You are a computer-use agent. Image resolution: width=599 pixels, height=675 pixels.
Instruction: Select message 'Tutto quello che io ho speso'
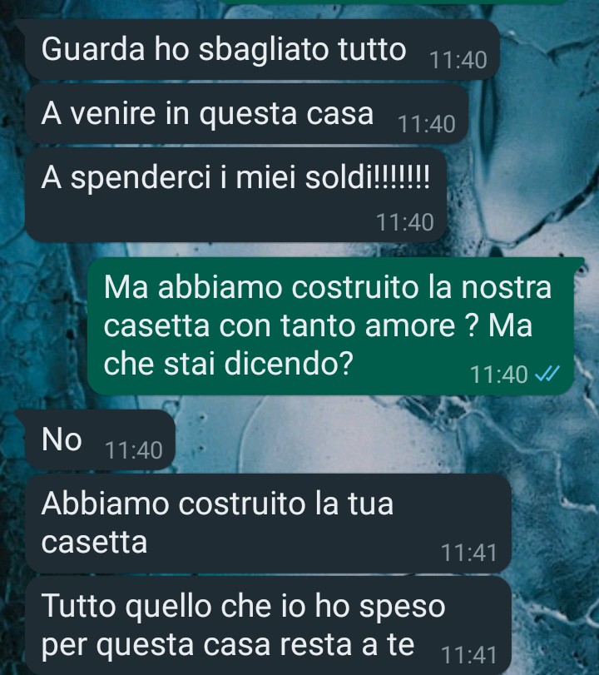(268, 626)
